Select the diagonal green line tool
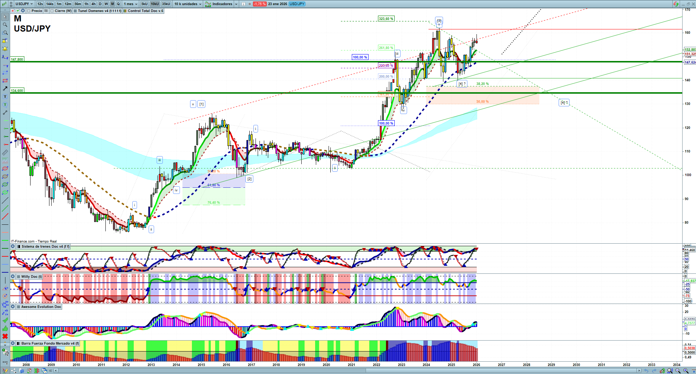 coord(5,208)
